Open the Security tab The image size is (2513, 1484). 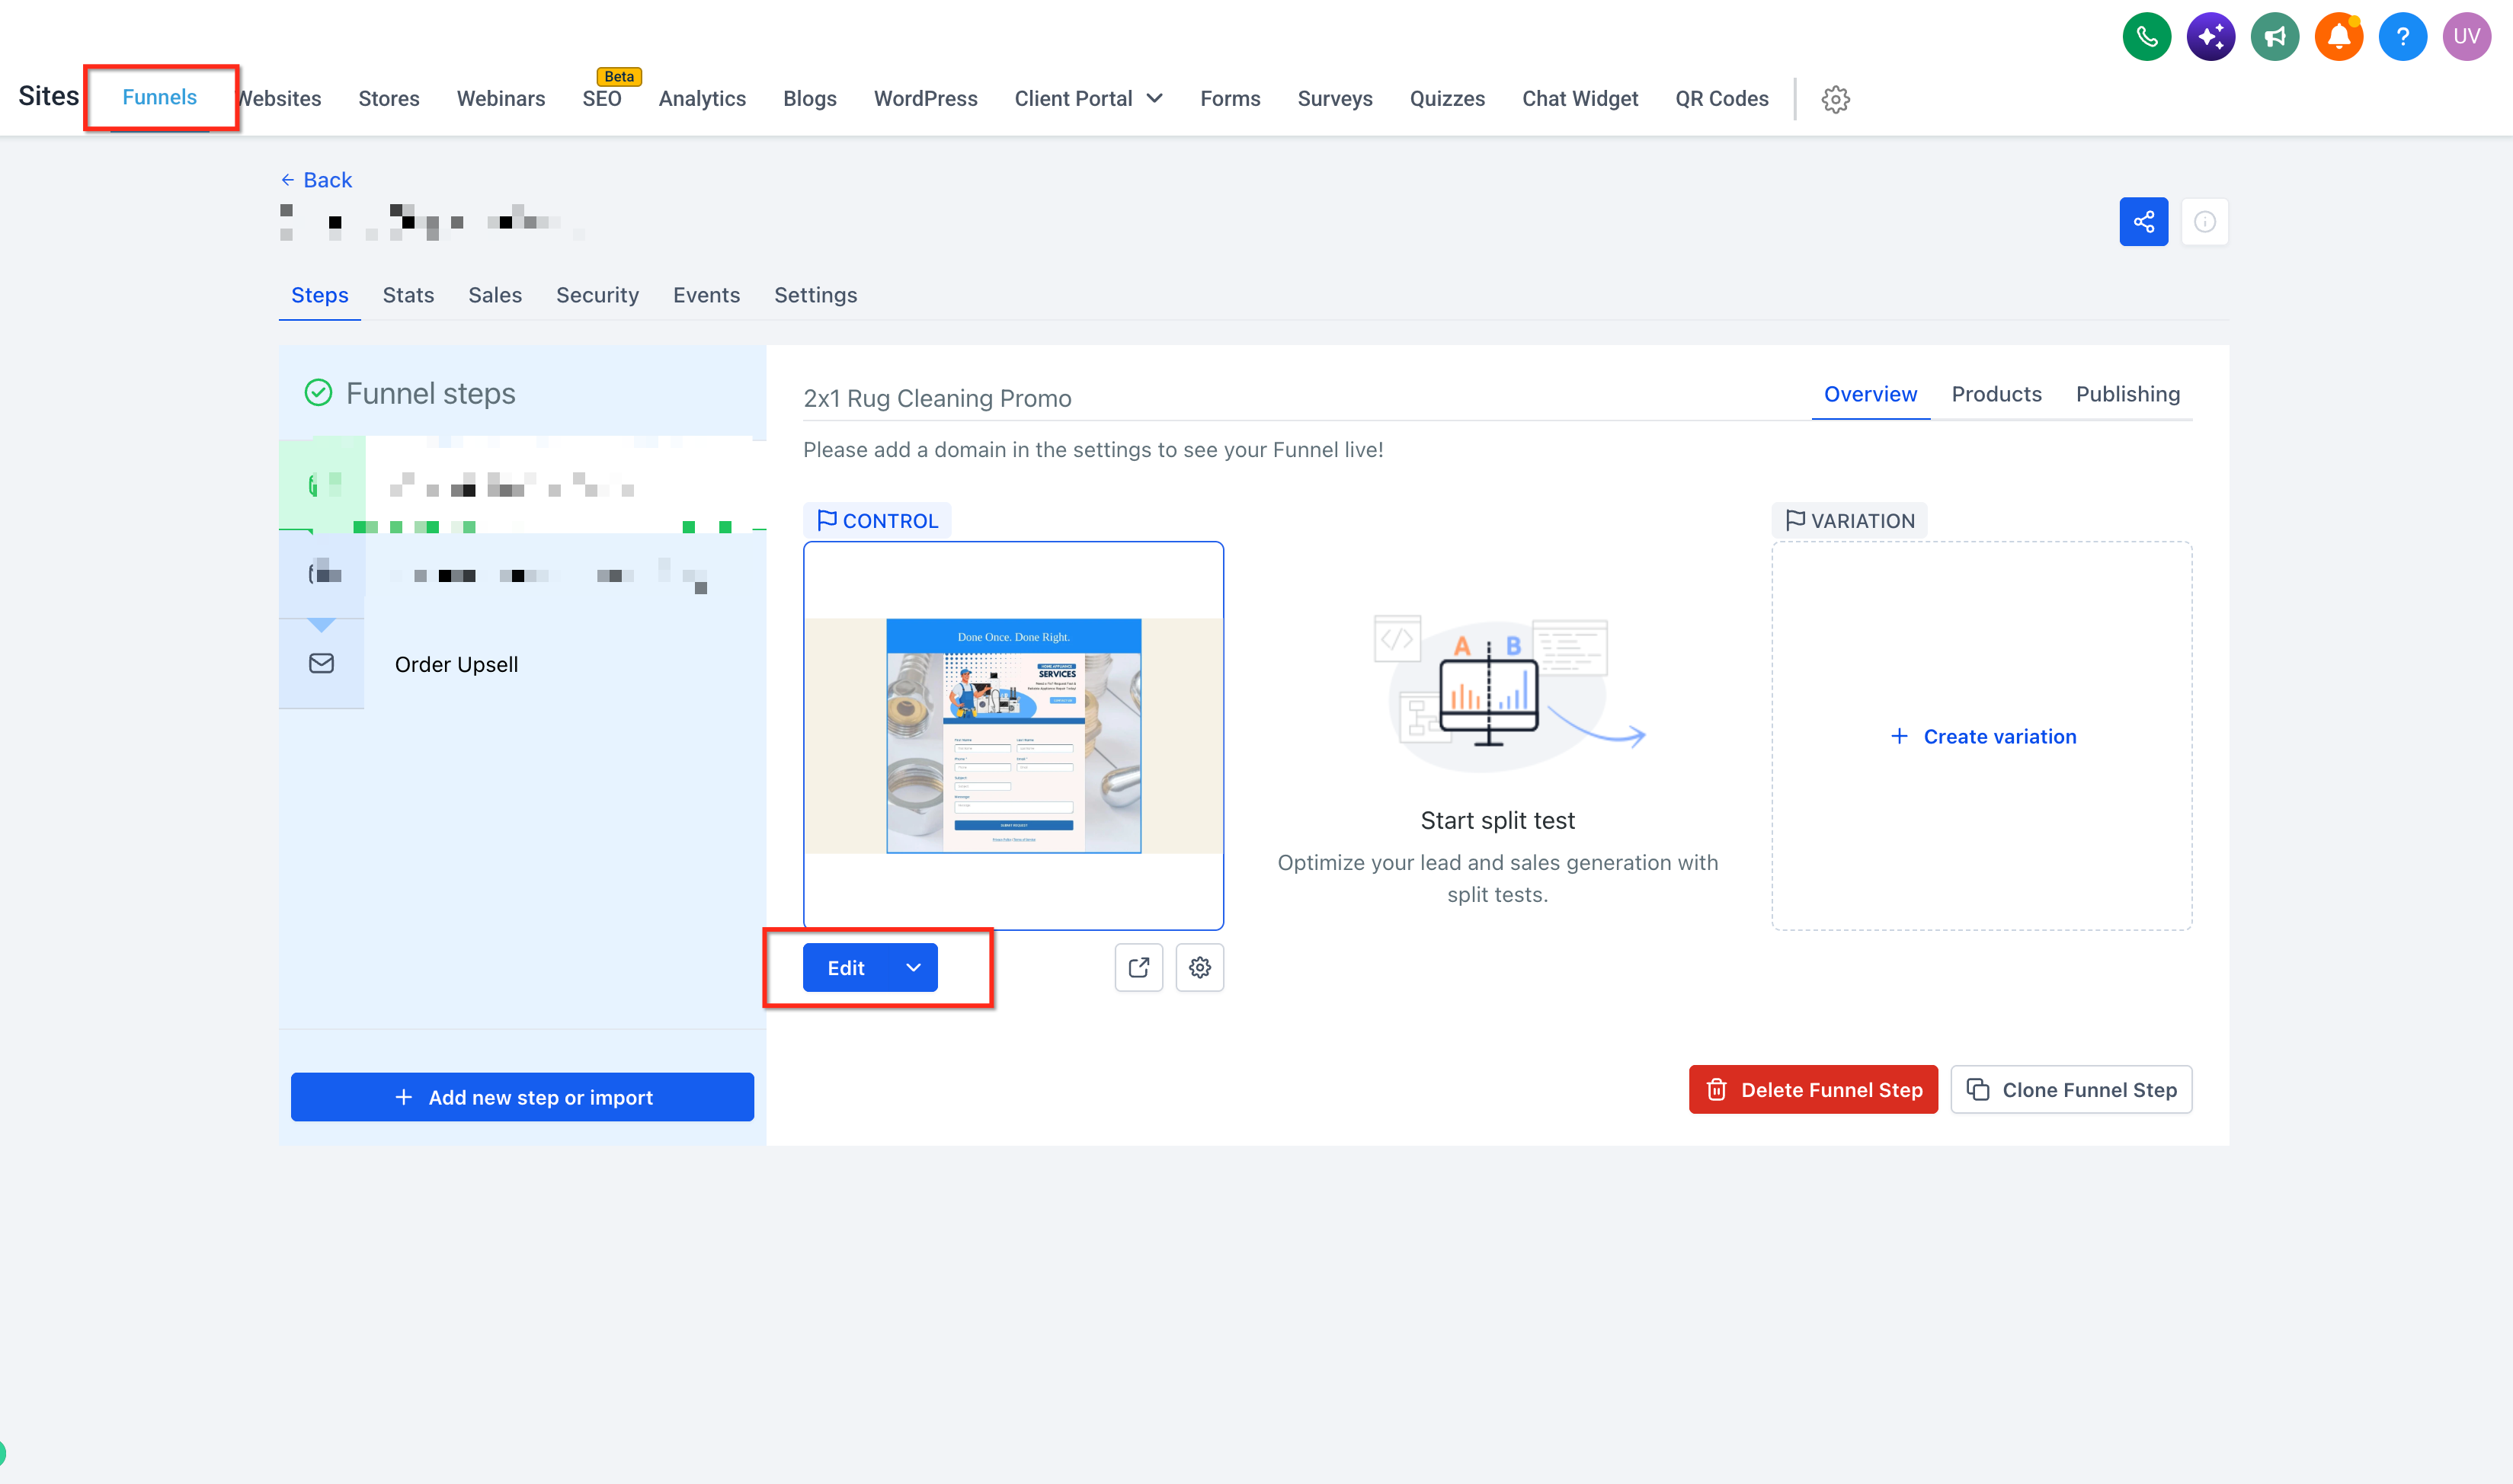(x=597, y=295)
